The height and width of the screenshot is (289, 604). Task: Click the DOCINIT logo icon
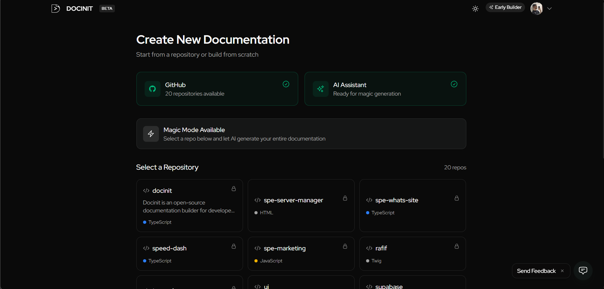56,8
